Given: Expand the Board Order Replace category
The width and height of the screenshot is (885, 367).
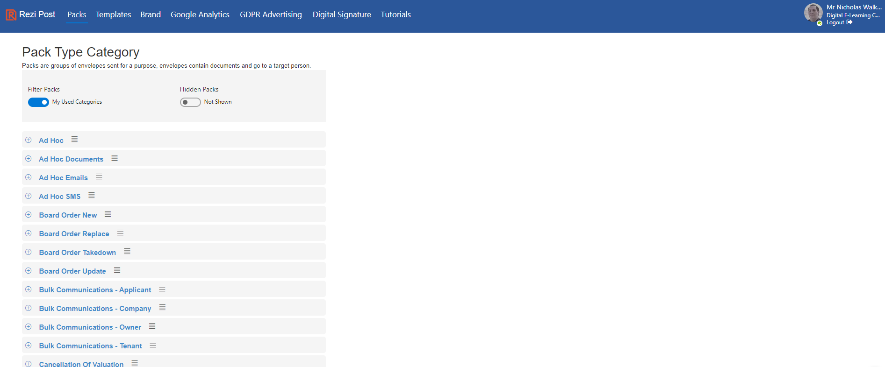Looking at the screenshot, I should click(x=29, y=233).
